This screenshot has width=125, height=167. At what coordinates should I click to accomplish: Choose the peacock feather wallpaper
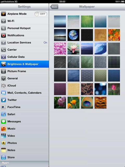click(87, 103)
